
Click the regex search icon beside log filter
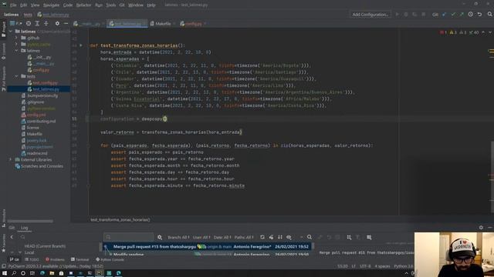tap(160, 238)
